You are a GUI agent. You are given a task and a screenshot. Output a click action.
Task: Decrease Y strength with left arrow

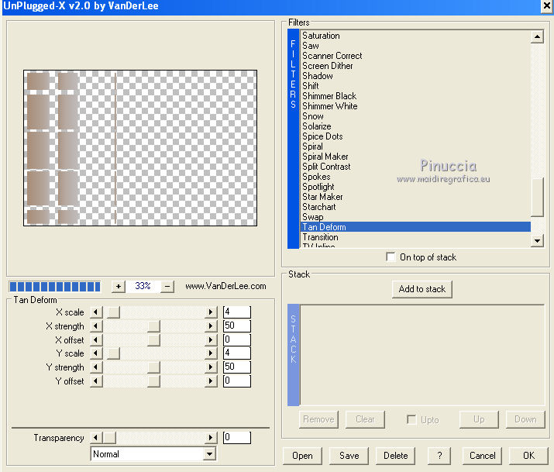[x=96, y=367]
